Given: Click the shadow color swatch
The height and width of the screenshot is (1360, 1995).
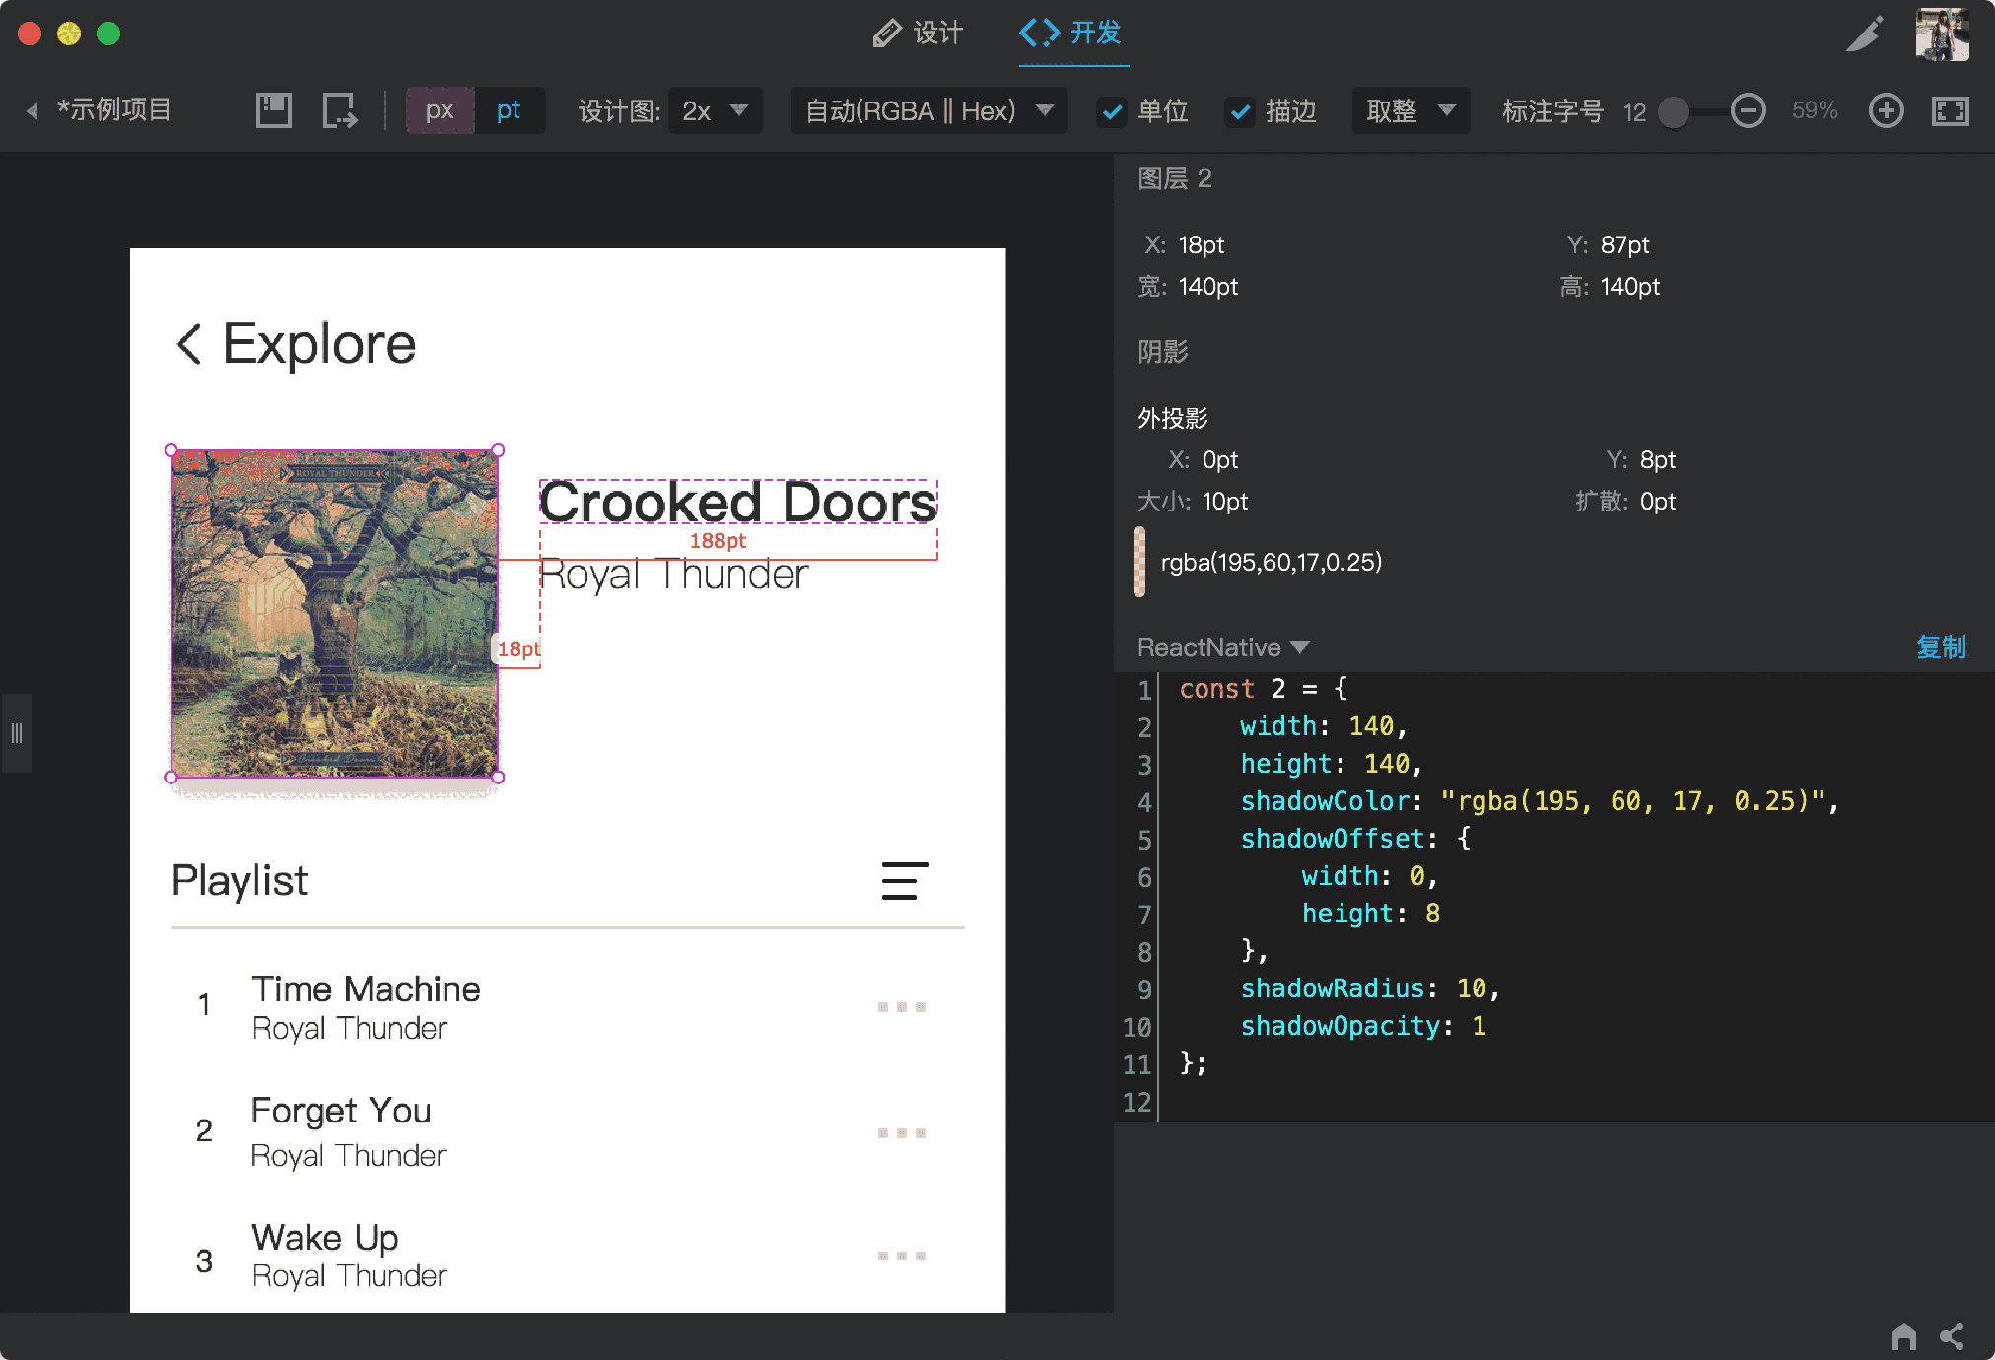Looking at the screenshot, I should click(x=1139, y=562).
